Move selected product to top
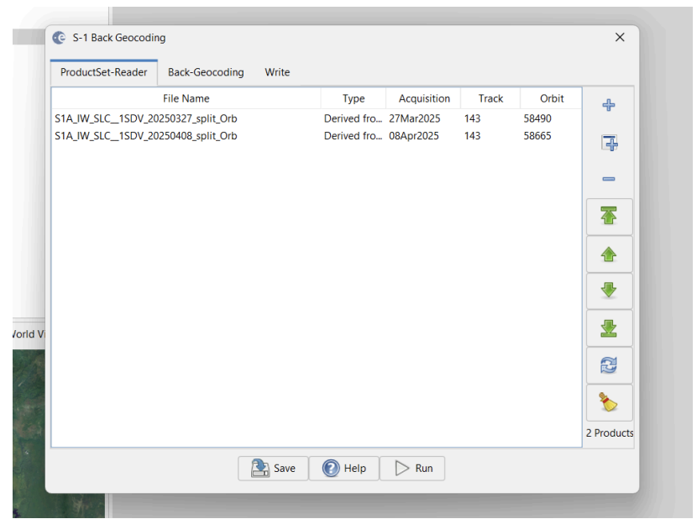Viewport: 697px width, 519px height. coord(609,217)
